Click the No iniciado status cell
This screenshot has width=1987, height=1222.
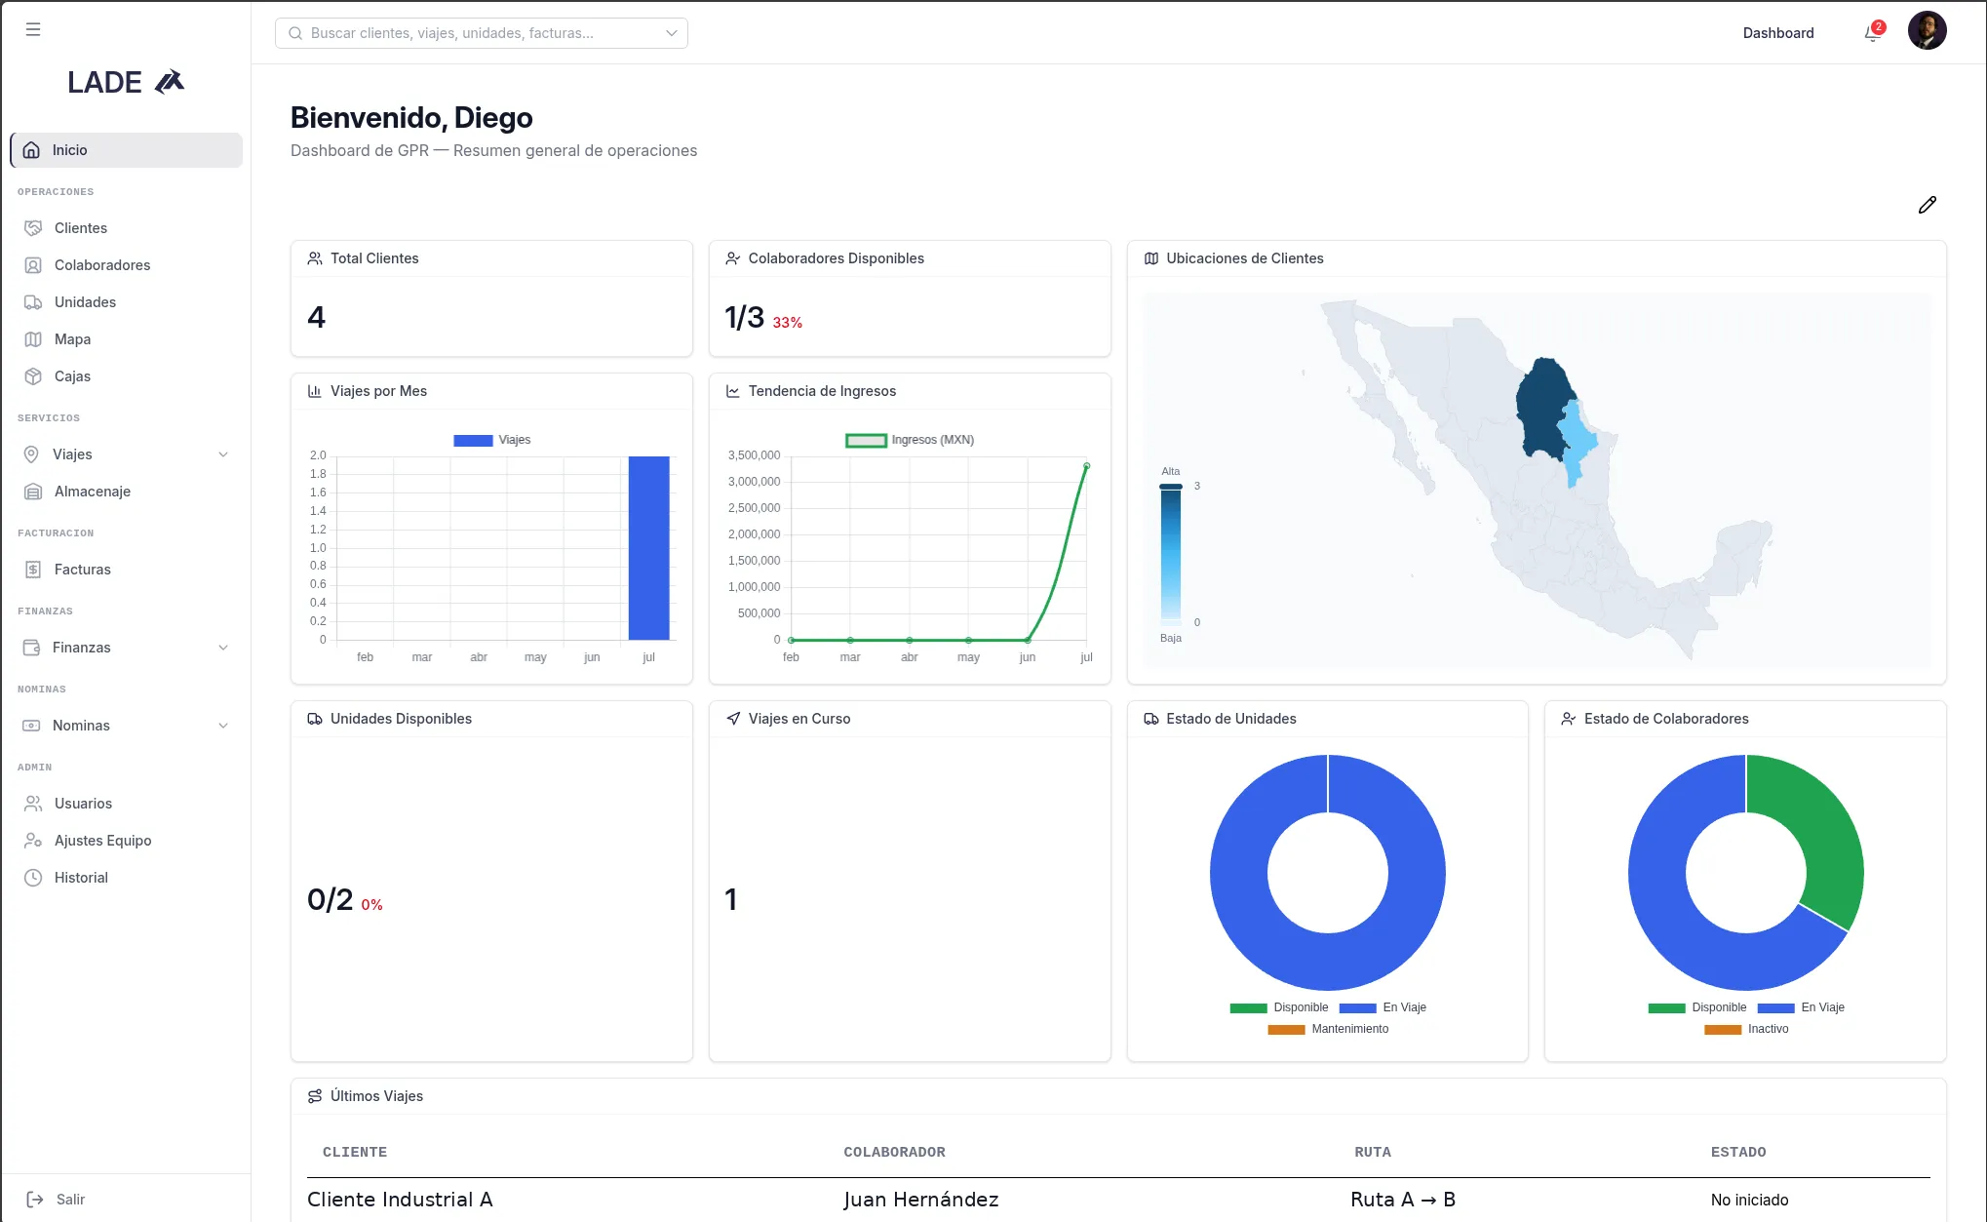(1749, 1201)
